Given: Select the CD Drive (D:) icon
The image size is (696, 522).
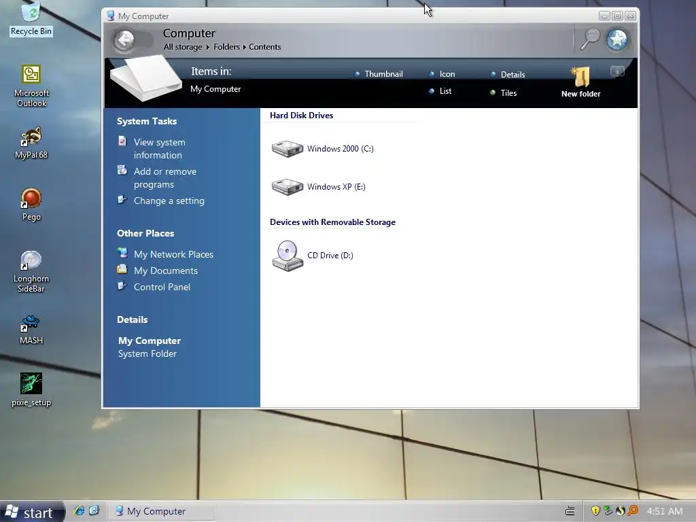Looking at the screenshot, I should coord(288,256).
